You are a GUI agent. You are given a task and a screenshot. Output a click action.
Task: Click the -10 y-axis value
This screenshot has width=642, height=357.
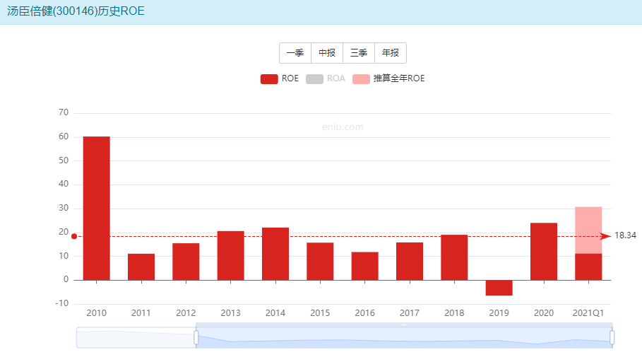62,303
